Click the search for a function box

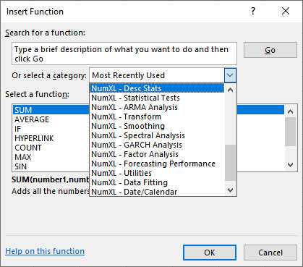pyautogui.click(x=124, y=54)
